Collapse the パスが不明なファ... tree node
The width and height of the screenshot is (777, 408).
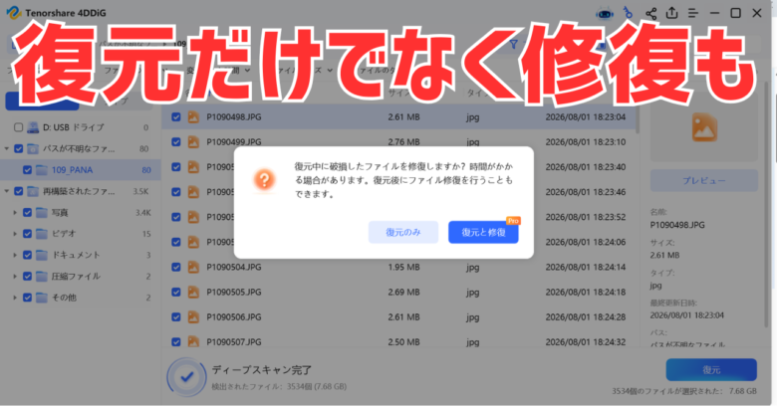click(x=7, y=148)
